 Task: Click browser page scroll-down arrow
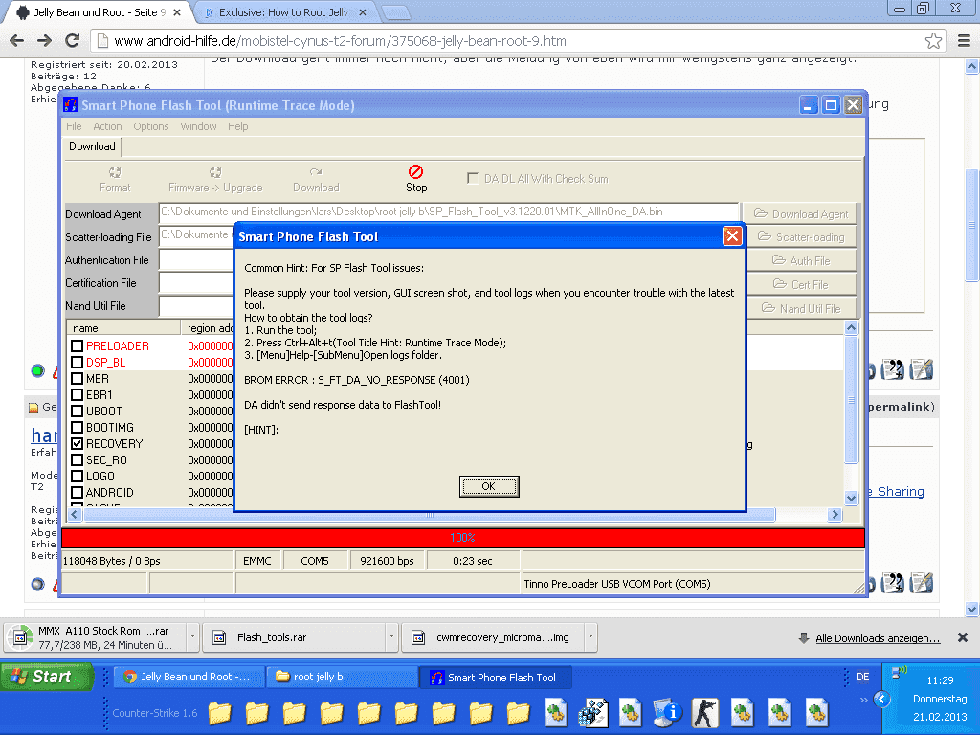(972, 608)
